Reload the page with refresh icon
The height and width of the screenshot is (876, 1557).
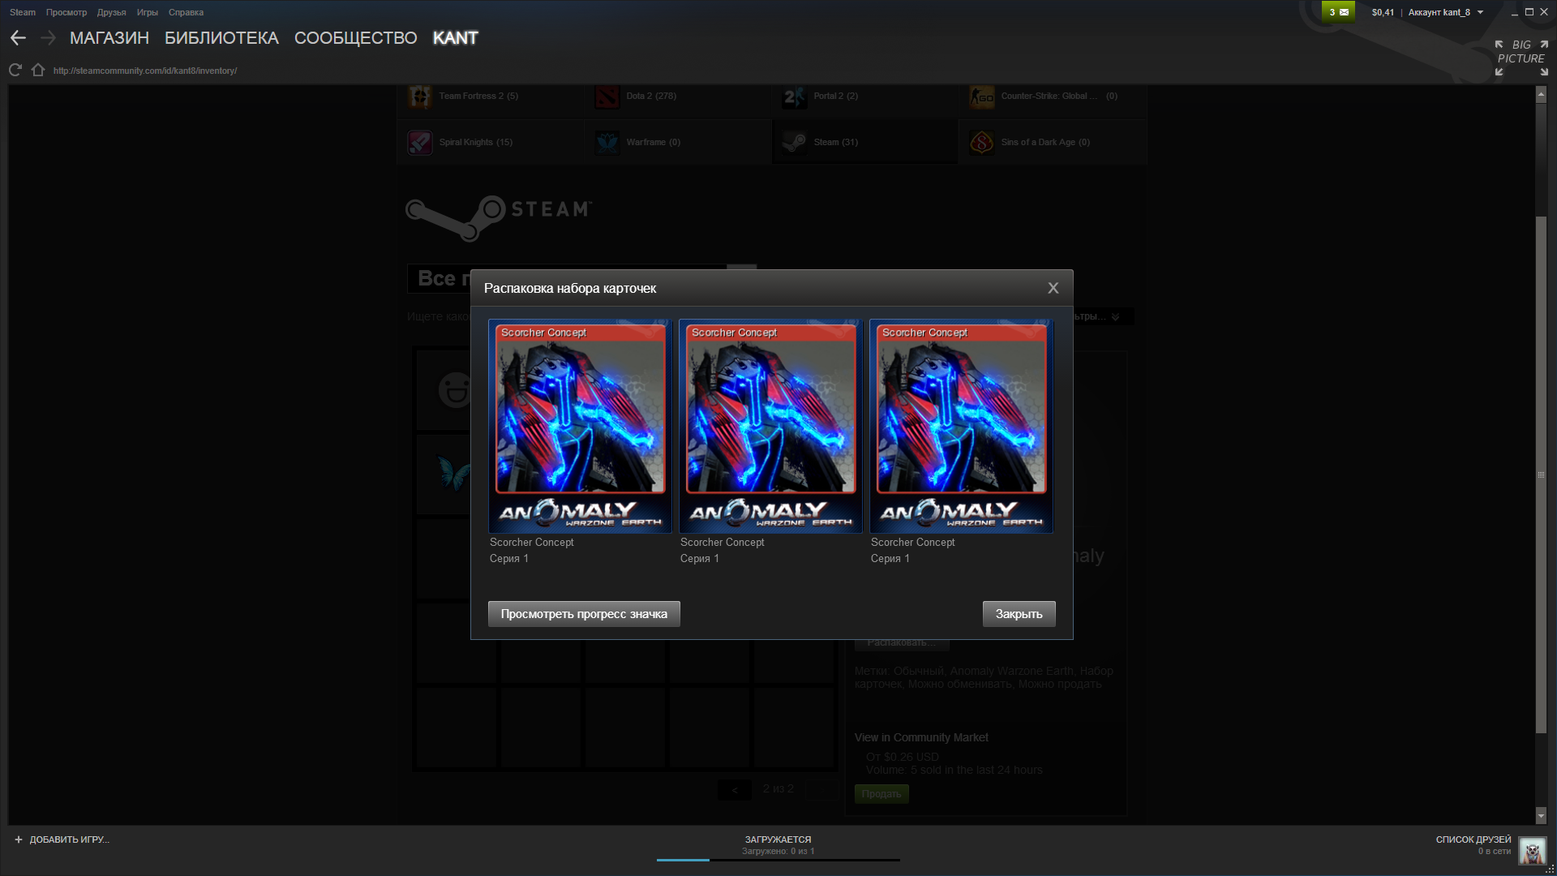coord(15,71)
